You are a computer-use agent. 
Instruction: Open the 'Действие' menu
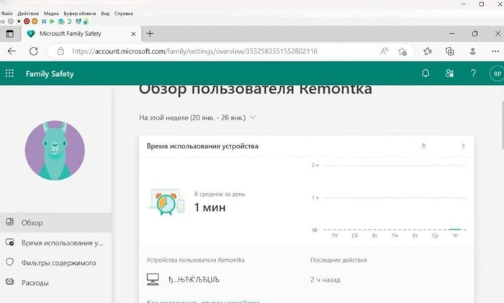click(27, 14)
